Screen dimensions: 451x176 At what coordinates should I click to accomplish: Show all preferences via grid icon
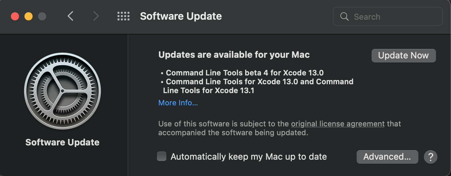tap(123, 16)
